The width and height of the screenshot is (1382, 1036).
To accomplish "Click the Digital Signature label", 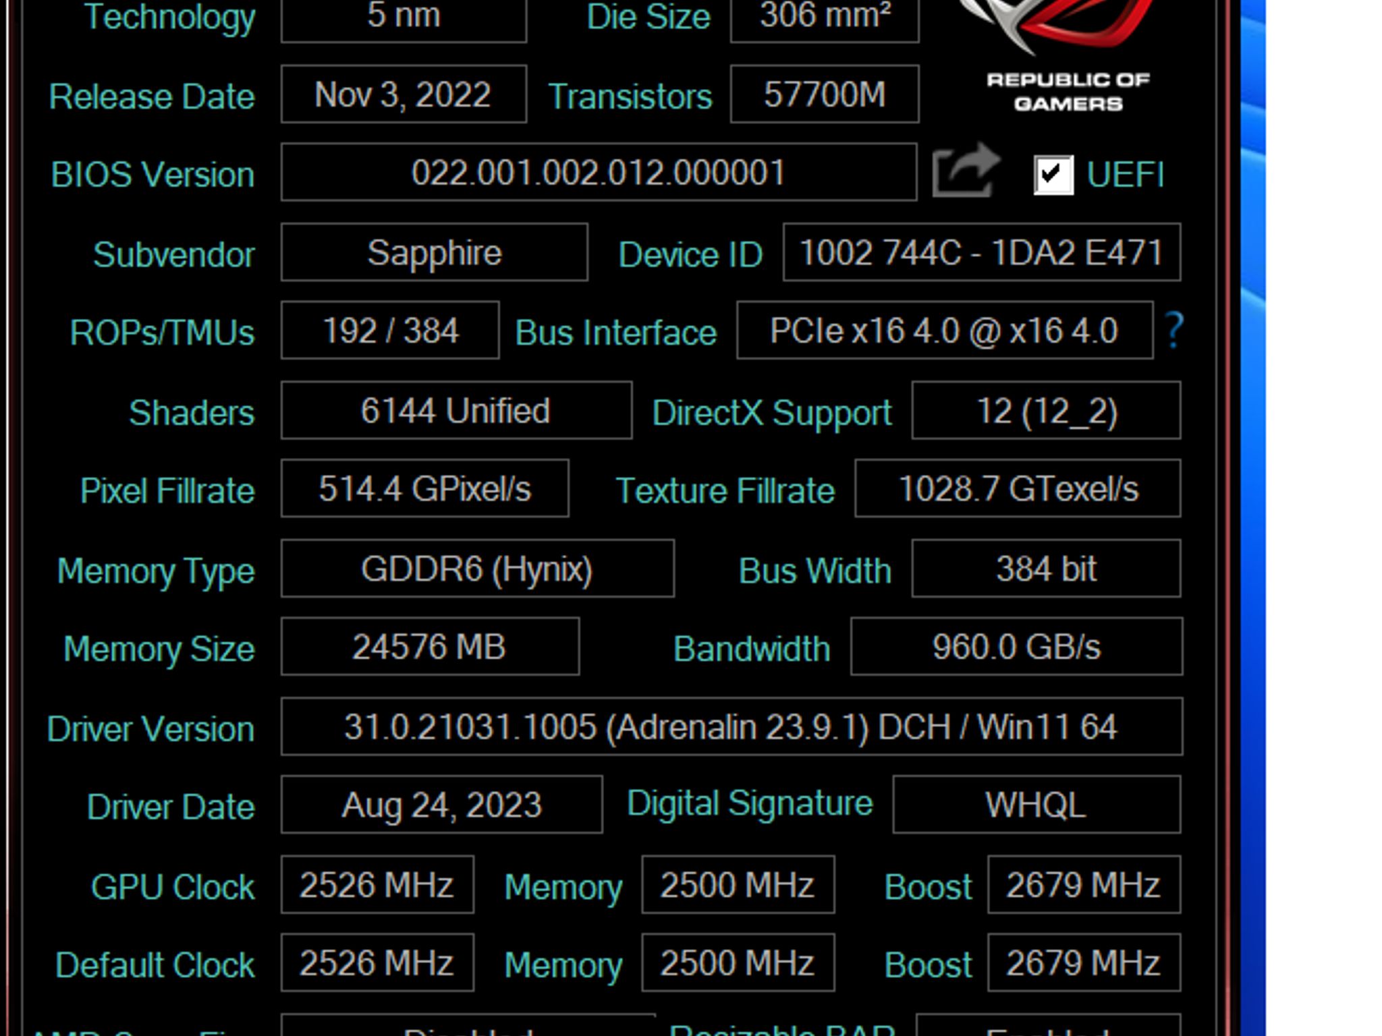I will 750,805.
